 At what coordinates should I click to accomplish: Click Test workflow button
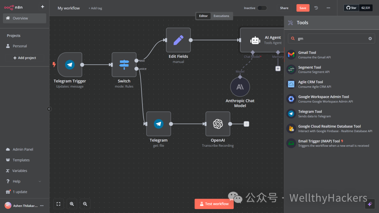pos(214,204)
